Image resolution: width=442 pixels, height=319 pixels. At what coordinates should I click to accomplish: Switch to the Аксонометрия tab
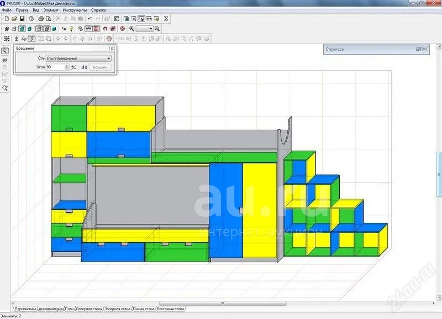[50, 309]
